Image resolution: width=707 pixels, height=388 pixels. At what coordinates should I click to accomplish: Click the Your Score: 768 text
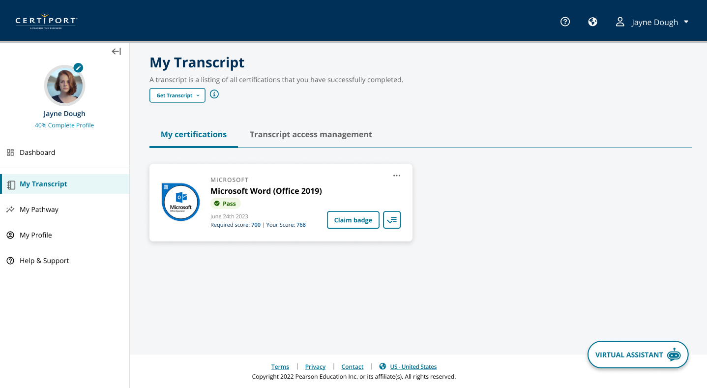(x=286, y=225)
